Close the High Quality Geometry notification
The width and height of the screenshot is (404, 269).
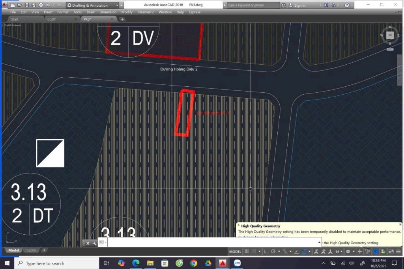400,224
